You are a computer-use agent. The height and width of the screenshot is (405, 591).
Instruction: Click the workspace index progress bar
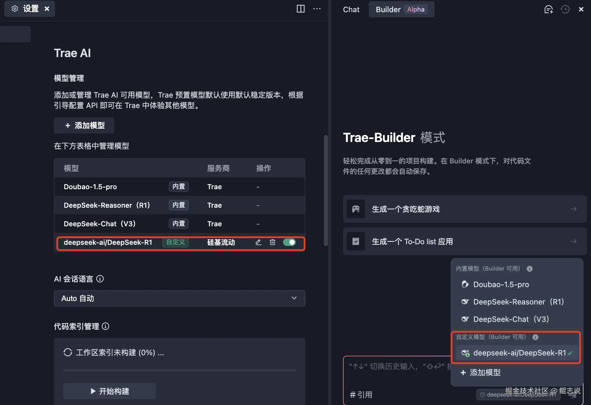(179, 370)
